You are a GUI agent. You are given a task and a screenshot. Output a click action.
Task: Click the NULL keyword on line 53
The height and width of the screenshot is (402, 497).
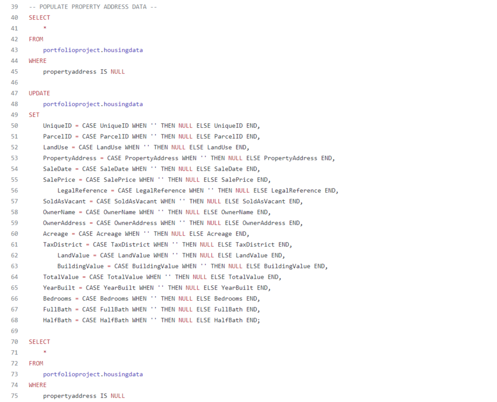click(235, 158)
